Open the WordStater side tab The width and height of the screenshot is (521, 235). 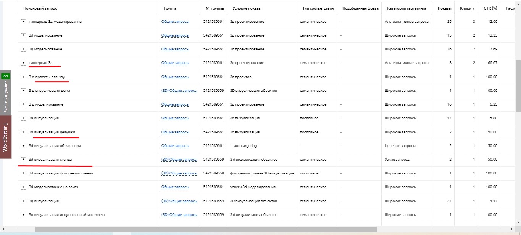5,137
